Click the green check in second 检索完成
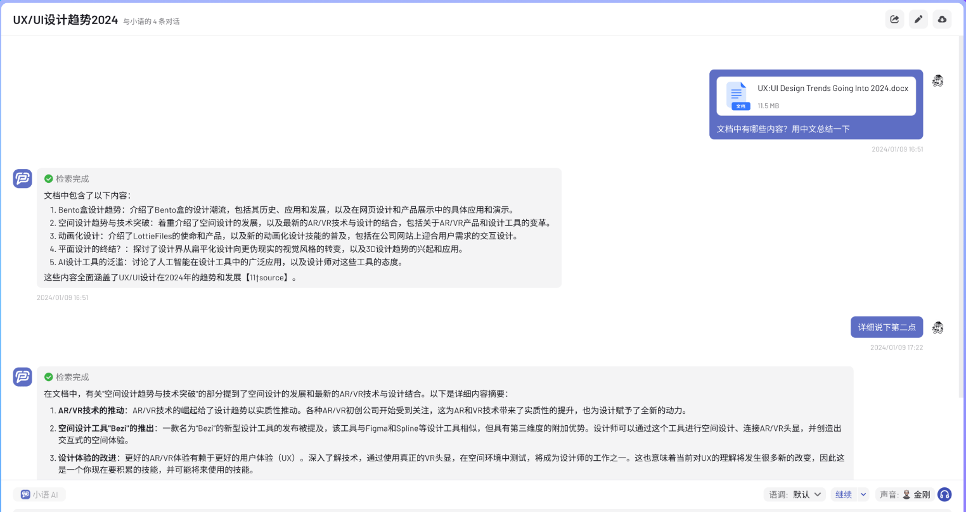The image size is (966, 512). [x=49, y=377]
